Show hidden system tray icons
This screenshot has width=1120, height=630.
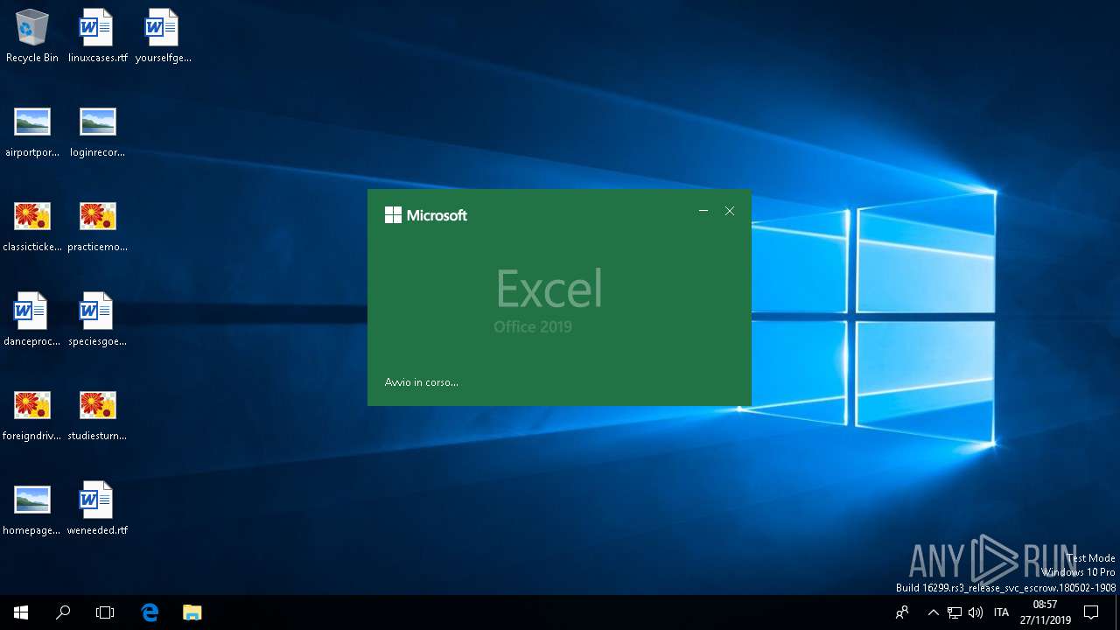[934, 612]
